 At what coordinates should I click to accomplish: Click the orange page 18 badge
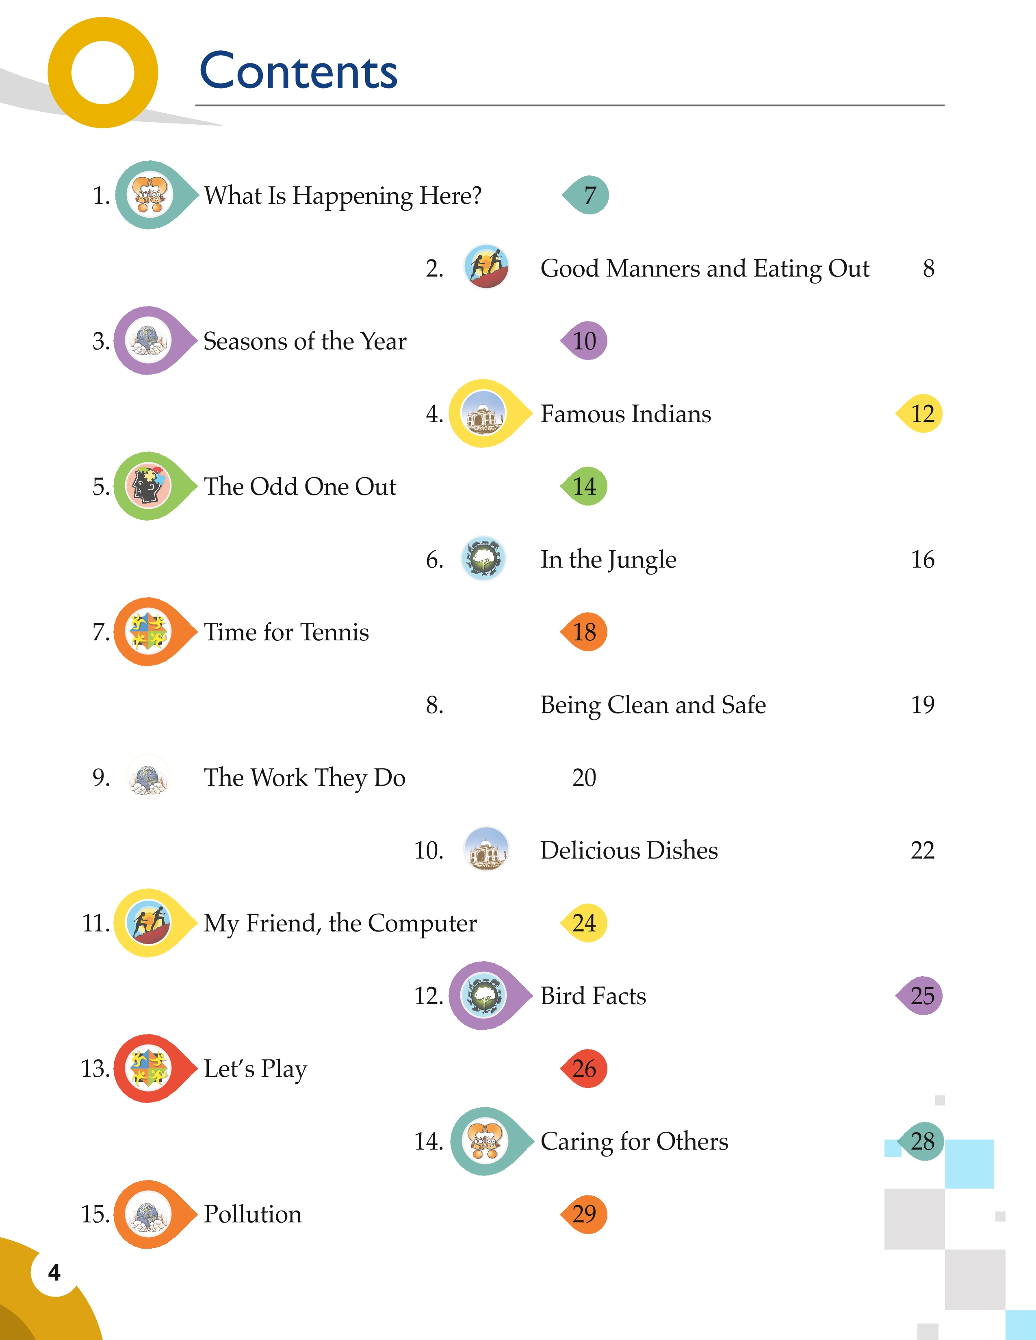[584, 631]
